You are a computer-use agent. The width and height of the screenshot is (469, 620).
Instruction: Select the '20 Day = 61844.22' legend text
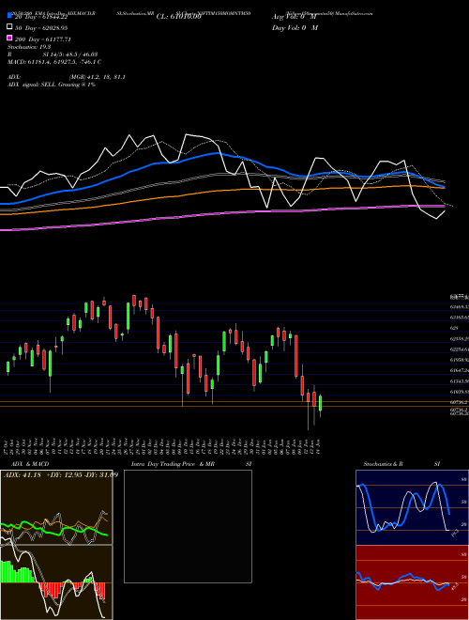pos(41,17)
